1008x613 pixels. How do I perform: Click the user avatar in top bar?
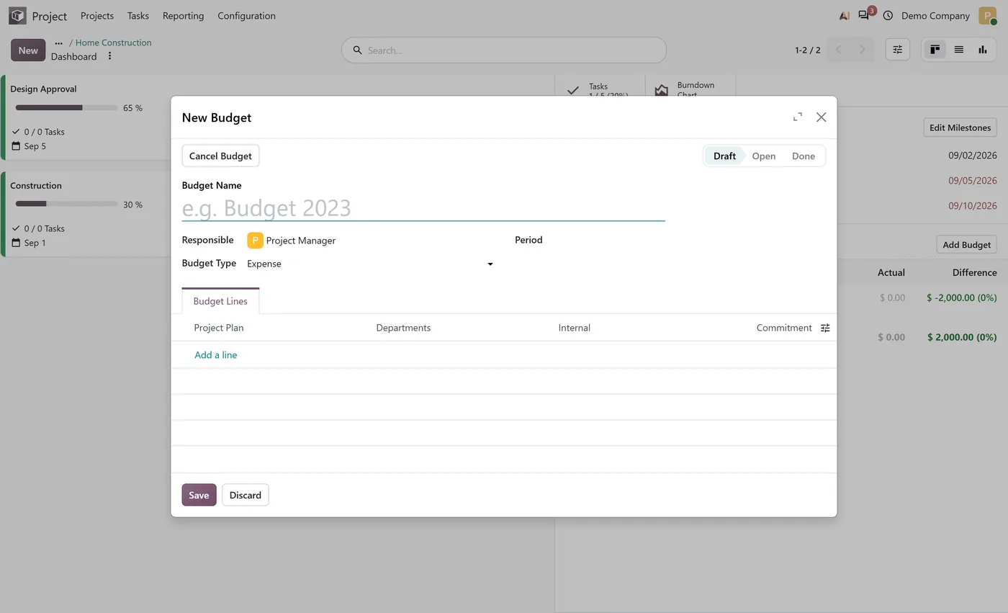(987, 15)
